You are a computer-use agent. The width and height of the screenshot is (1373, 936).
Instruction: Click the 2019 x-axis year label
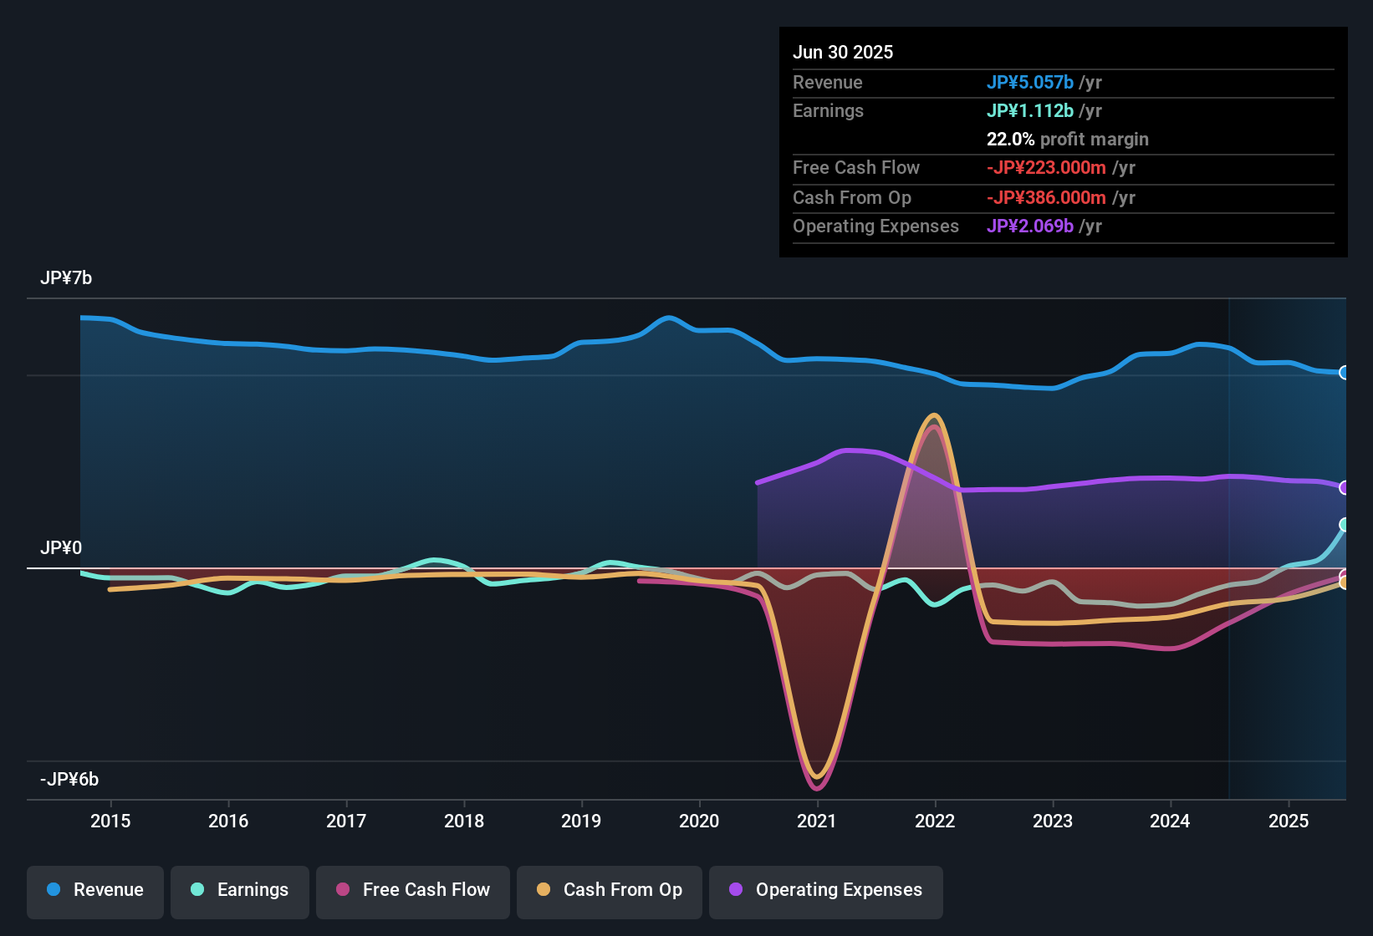tap(581, 822)
